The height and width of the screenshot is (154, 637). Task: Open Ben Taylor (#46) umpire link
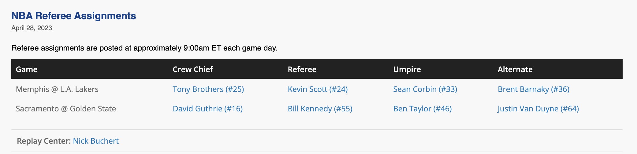[422, 109]
